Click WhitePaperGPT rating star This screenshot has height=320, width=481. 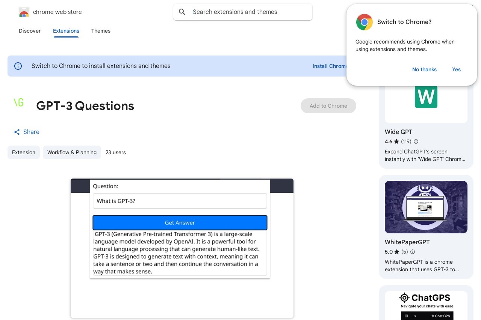pyautogui.click(x=397, y=252)
